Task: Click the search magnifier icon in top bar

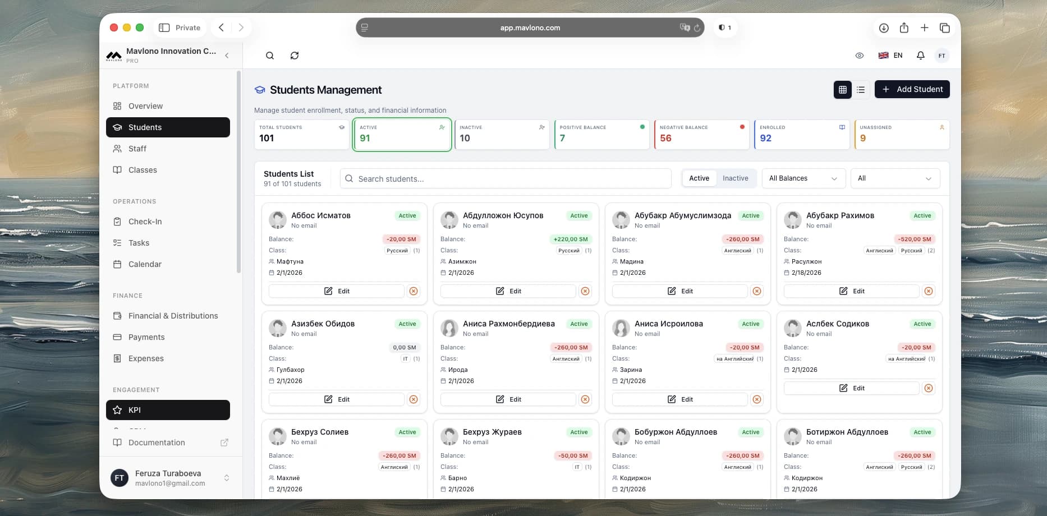Action: coord(270,56)
